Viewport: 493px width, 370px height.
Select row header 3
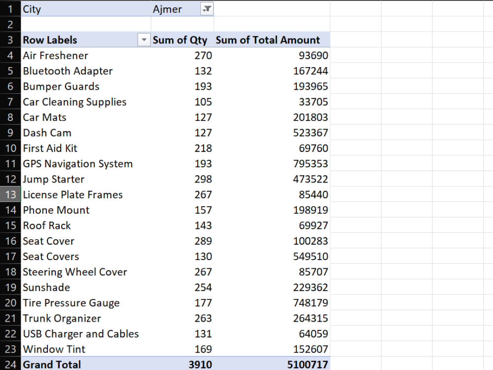pos(10,39)
